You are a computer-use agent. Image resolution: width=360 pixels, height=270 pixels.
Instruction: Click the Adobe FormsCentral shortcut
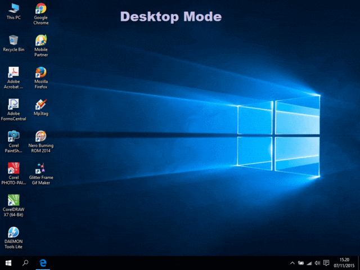coord(13,110)
